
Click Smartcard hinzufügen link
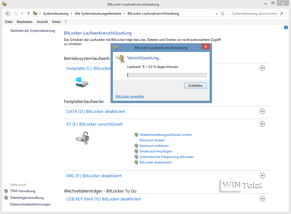pyautogui.click(x=156, y=151)
